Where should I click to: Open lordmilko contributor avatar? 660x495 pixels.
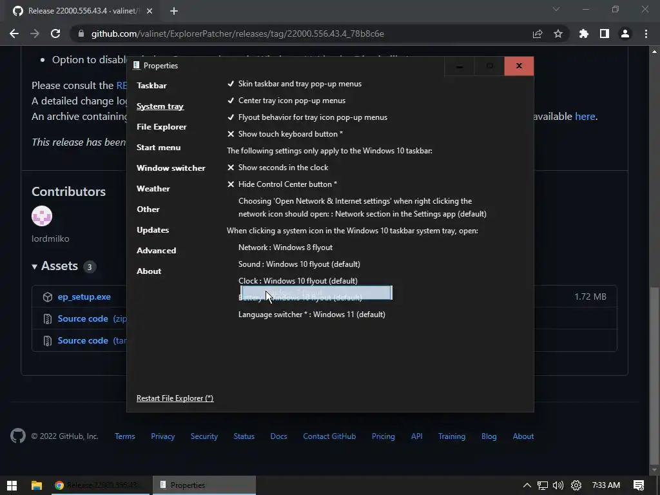pos(42,216)
